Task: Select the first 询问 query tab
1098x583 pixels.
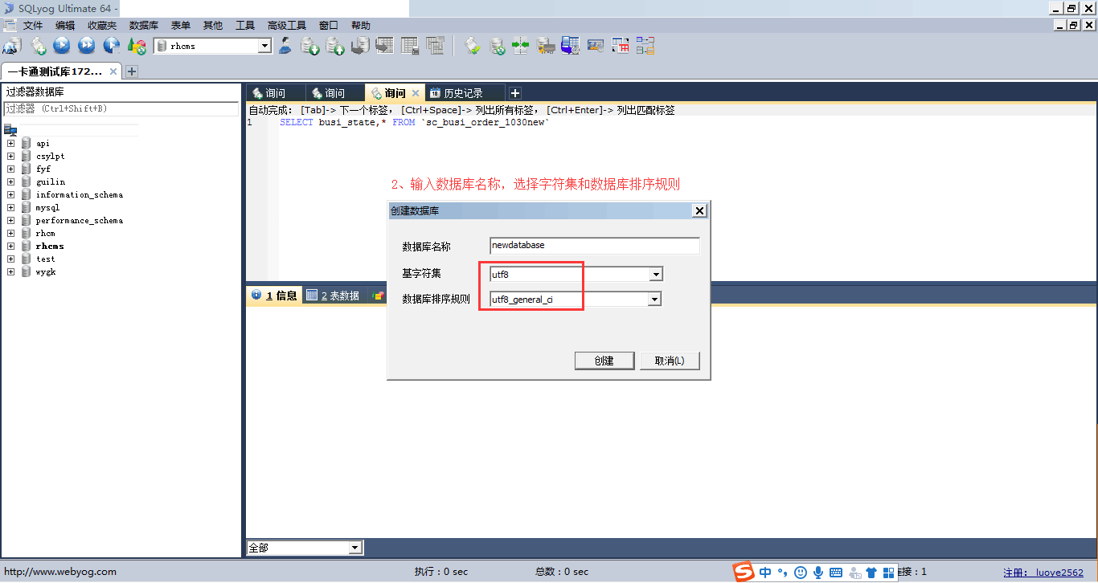Action: [x=276, y=93]
